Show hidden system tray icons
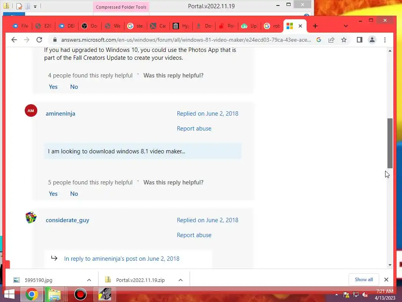 336,295
